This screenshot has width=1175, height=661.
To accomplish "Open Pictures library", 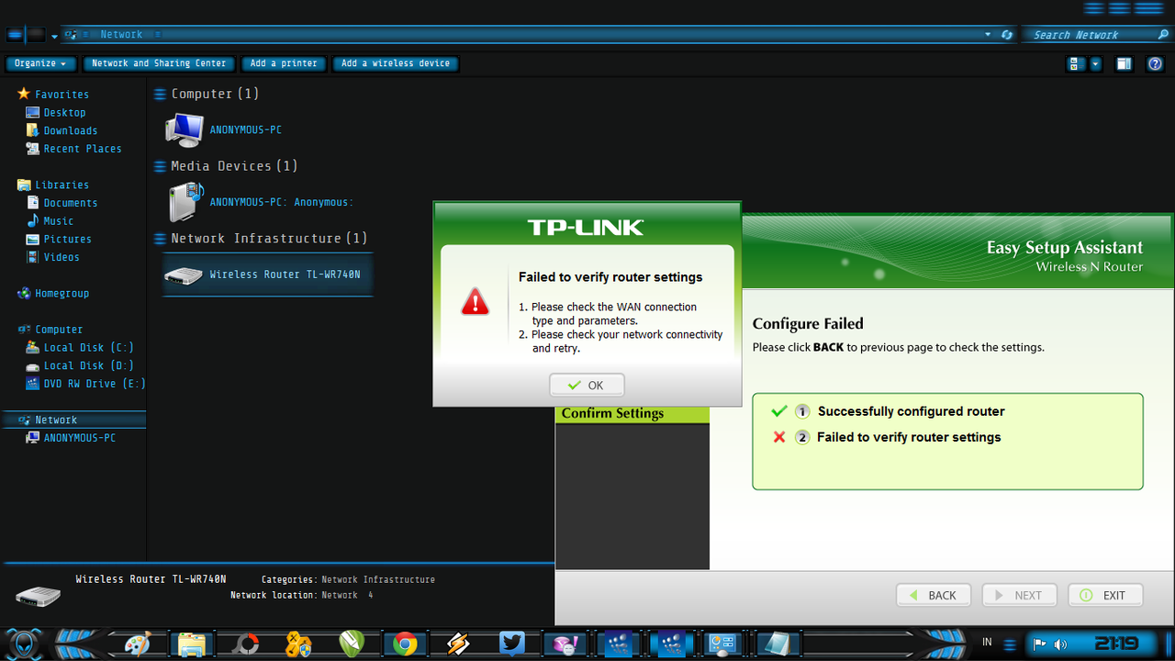I will point(59,240).
